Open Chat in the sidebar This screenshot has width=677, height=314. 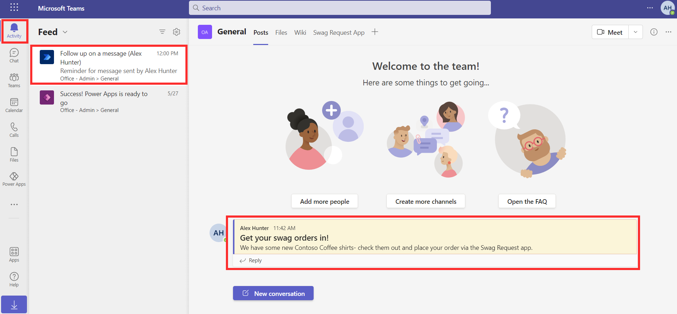(x=14, y=56)
